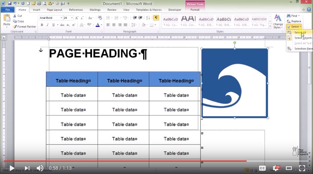Apply the AQ - Cov... style
313x174 pixels.
(x=188, y=21)
